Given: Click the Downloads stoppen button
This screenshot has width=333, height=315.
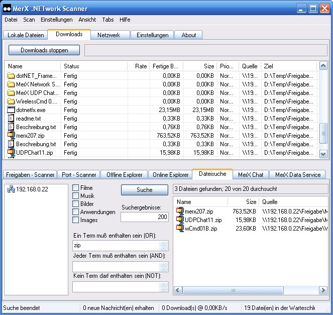Looking at the screenshot, I should [x=44, y=50].
